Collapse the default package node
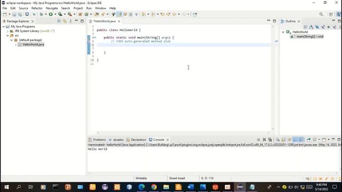Screen dimensions: 342x192 [x=12, y=40]
